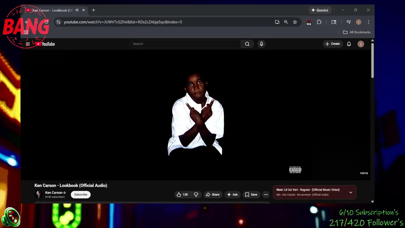The width and height of the screenshot is (405, 228).
Task: View site information icon in address bar
Action: (58, 22)
